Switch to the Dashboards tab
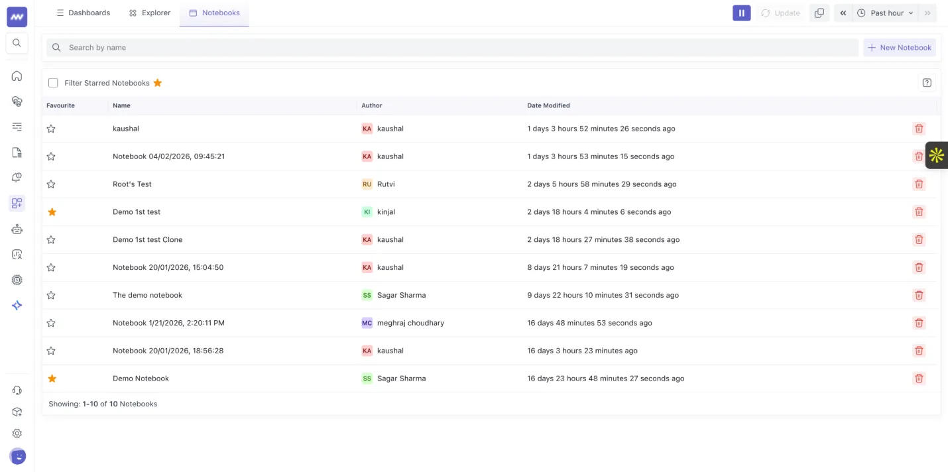This screenshot has width=948, height=472. click(x=83, y=13)
